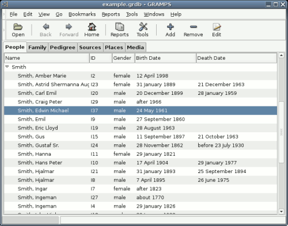288x226 pixels.
Task: Open the Reports menu in menu bar
Action: [111, 14]
